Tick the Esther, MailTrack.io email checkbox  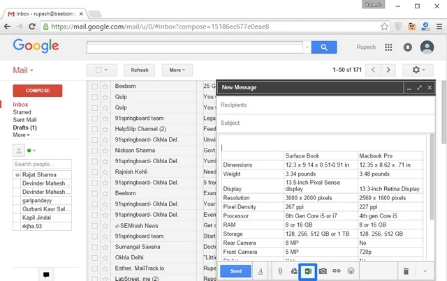95,268
